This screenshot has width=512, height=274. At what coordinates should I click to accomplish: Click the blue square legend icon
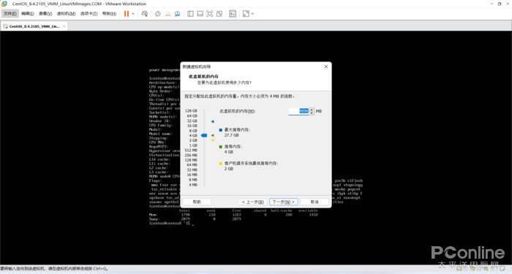[221, 130]
